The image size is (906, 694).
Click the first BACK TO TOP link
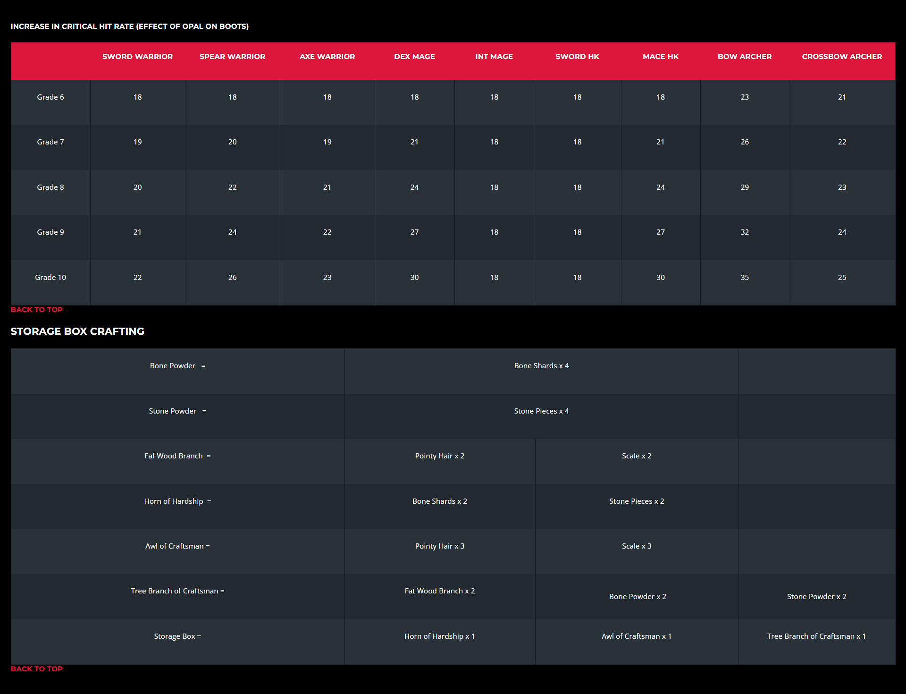tap(37, 310)
